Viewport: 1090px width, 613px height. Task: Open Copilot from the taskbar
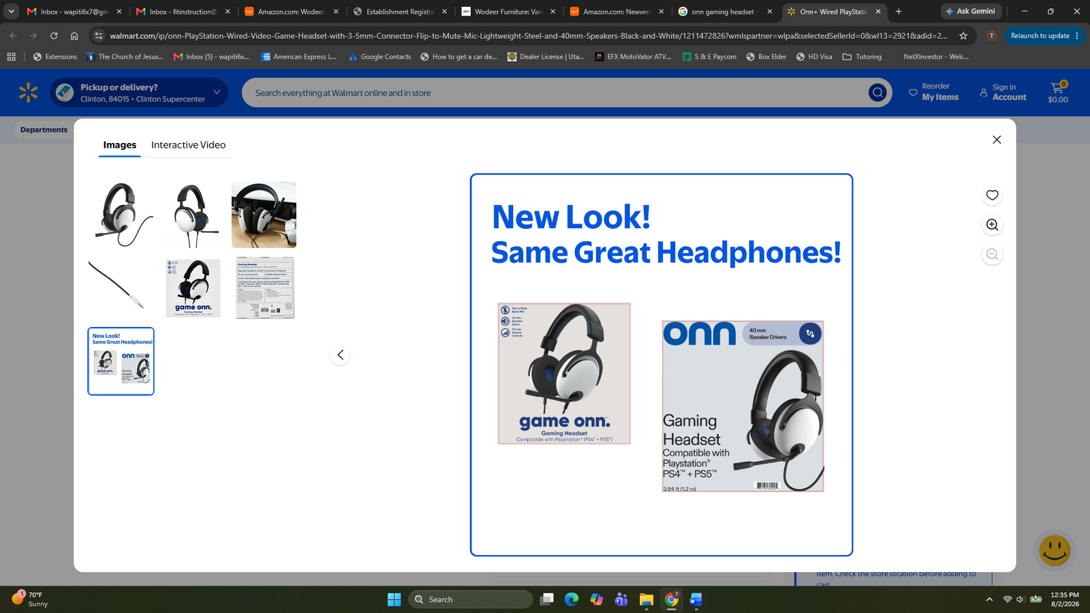(x=597, y=599)
